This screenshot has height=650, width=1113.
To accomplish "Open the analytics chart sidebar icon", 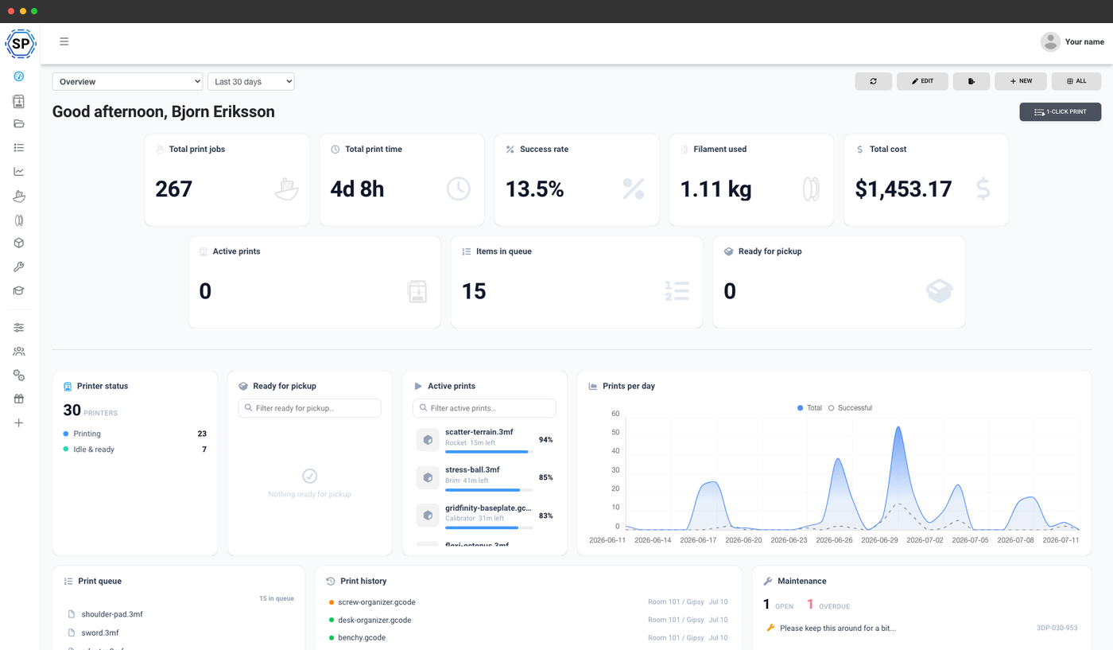I will 19,171.
